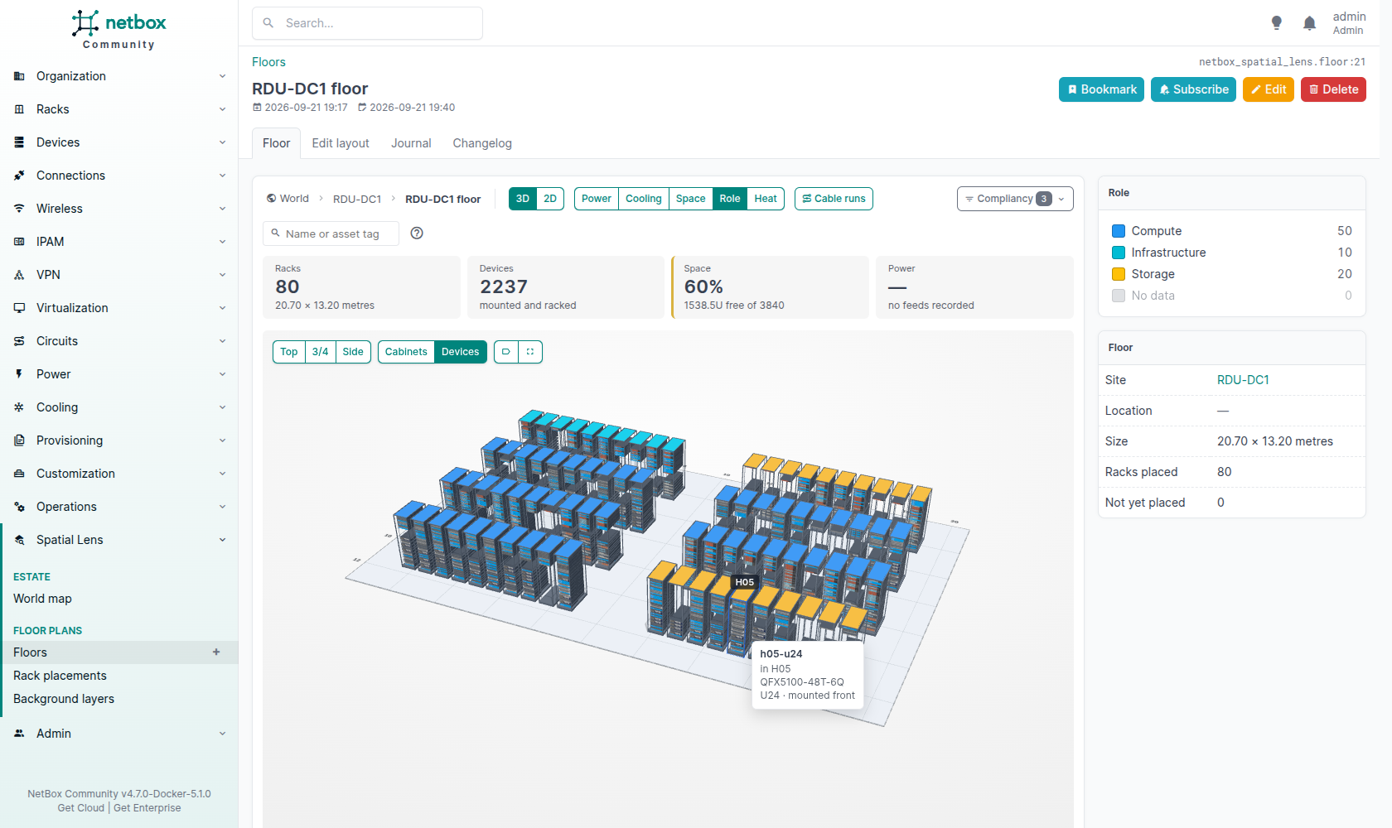The image size is (1392, 828).
Task: Expand the Circuits menu section
Action: pyautogui.click(x=119, y=341)
